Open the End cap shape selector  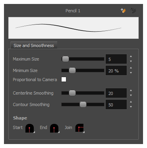[x=55, y=128]
